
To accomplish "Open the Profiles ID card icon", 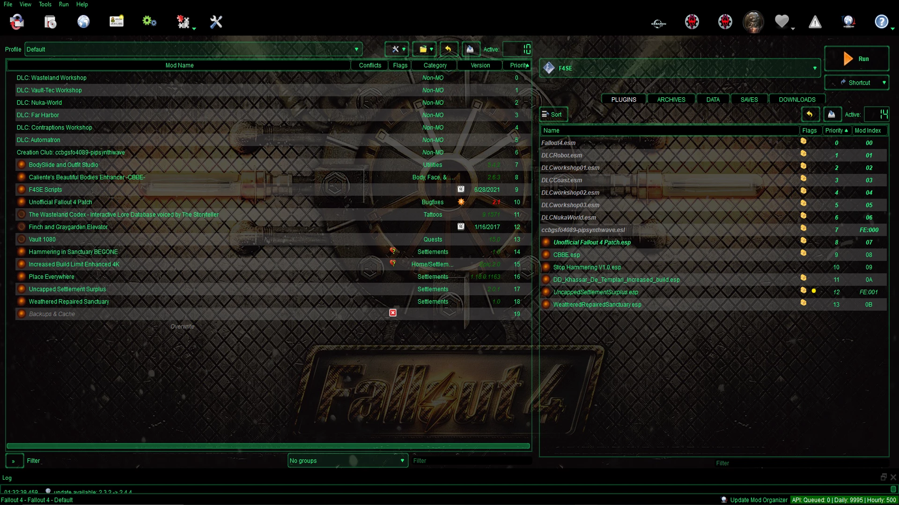I will click(117, 22).
